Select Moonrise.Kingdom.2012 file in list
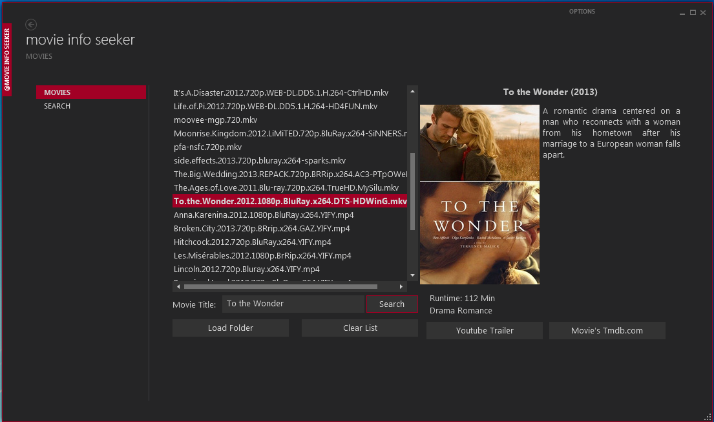 click(290, 134)
